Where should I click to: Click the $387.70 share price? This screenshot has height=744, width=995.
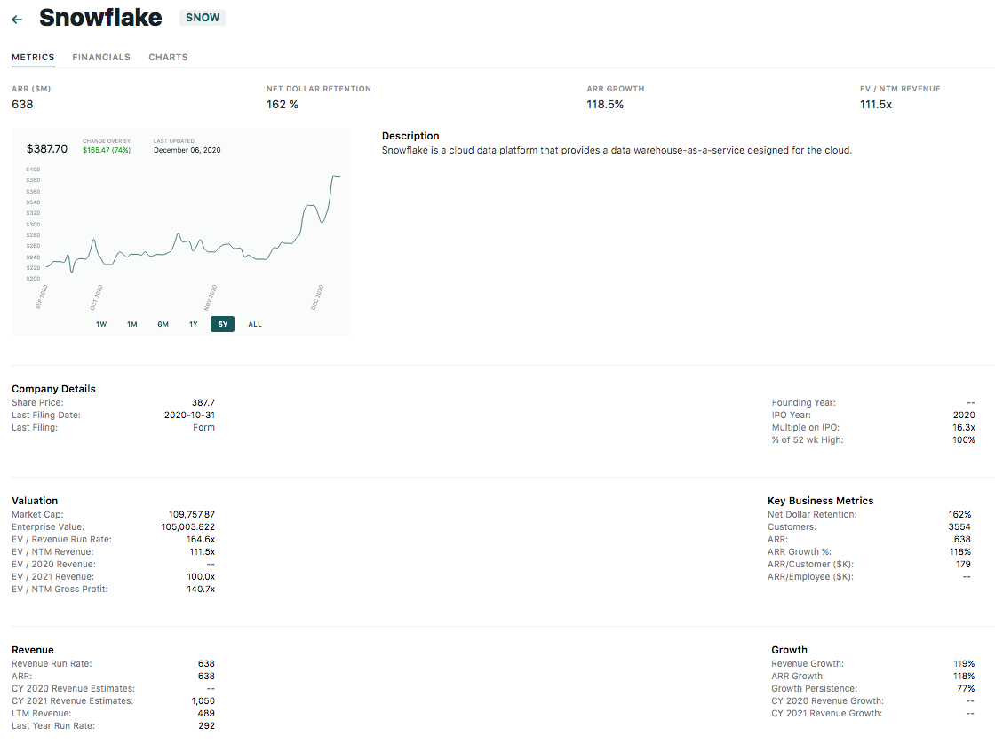tap(47, 148)
